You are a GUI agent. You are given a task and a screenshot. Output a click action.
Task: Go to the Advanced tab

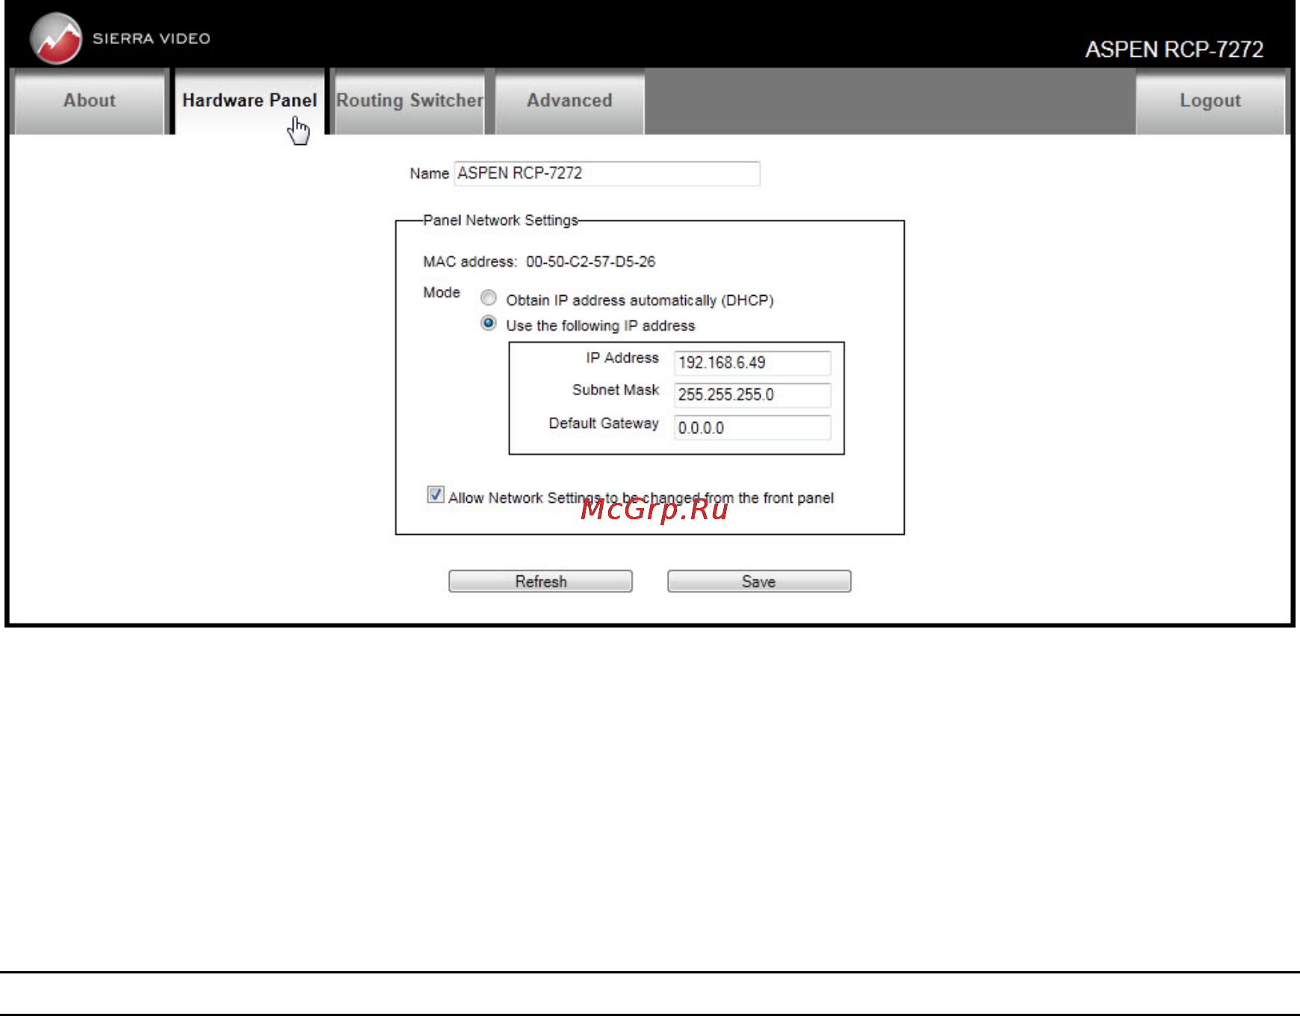point(569,101)
